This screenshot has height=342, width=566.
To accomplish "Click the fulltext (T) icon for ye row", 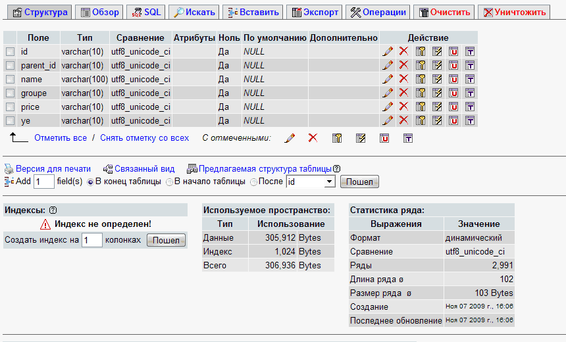I will tap(470, 120).
